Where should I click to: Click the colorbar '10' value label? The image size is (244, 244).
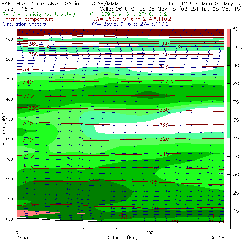(236, 211)
